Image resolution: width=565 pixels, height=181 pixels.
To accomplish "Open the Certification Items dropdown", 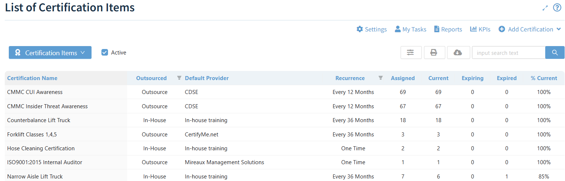I will (50, 53).
